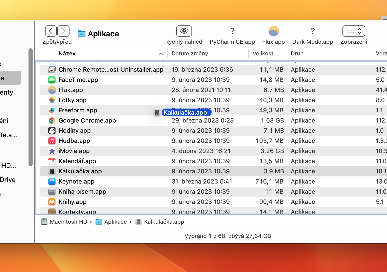Select the Knihy.app books icon
The width and height of the screenshot is (387, 272).
52,202
